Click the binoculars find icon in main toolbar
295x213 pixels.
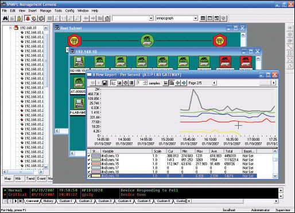click(x=5, y=18)
